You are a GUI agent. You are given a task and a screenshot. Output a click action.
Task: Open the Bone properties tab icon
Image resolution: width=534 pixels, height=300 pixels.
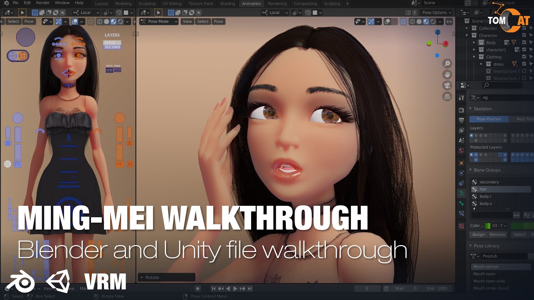pyautogui.click(x=461, y=203)
